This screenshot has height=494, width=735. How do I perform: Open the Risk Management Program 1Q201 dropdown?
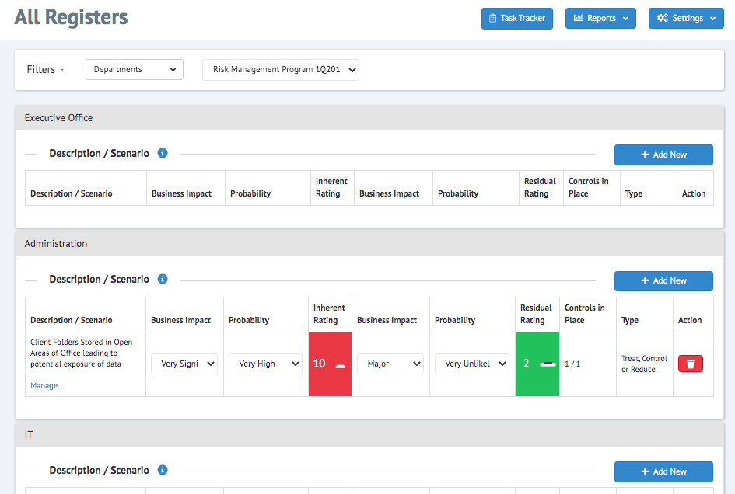(280, 69)
